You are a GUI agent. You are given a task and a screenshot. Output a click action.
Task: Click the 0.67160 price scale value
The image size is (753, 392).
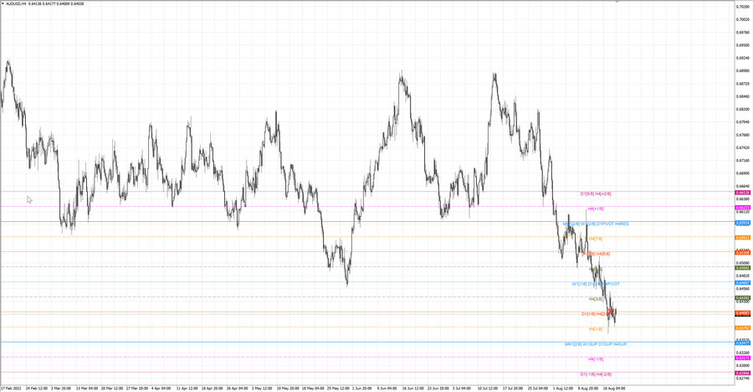pos(743,161)
